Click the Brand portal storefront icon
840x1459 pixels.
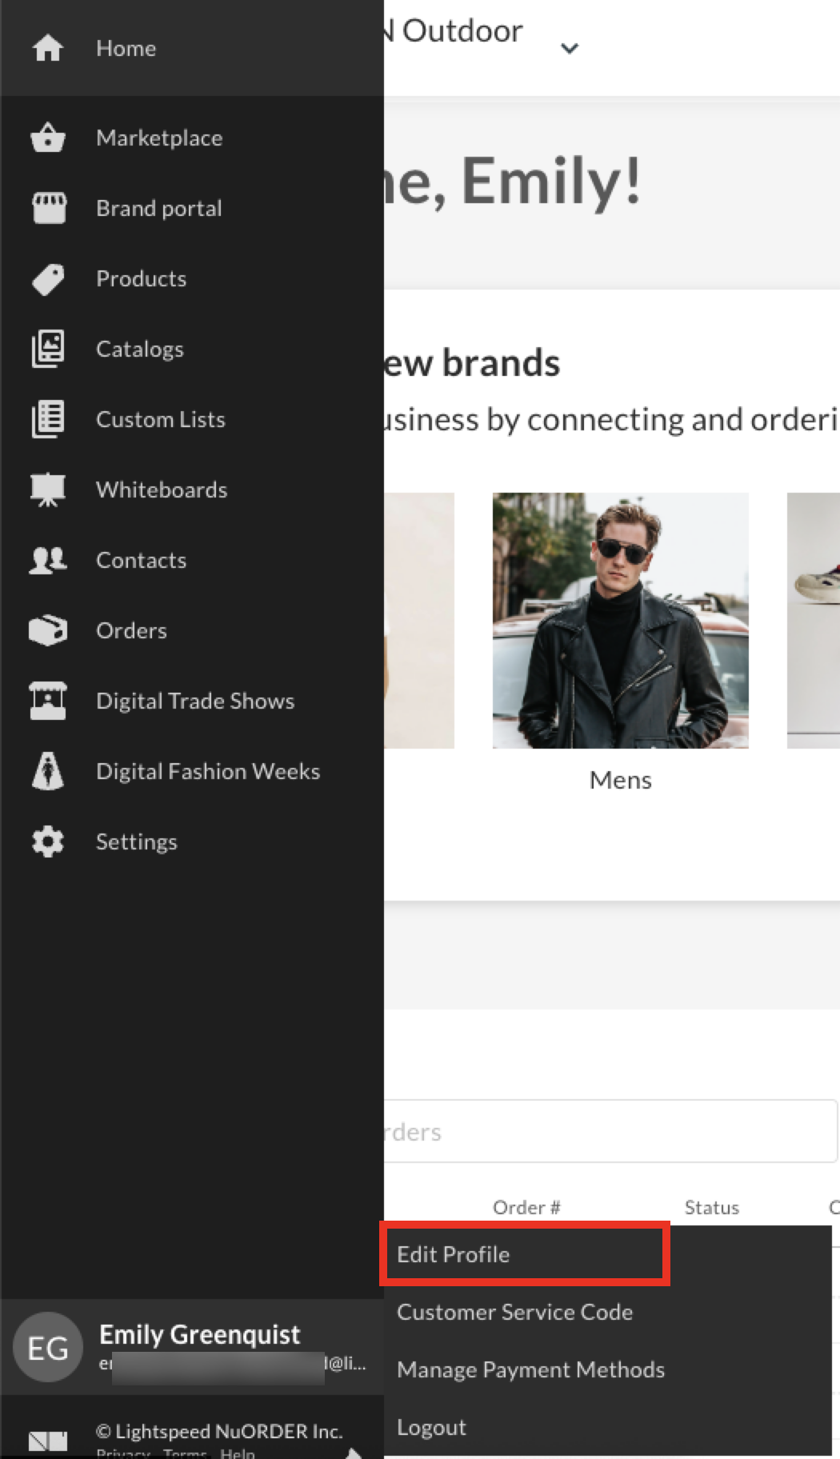[49, 208]
